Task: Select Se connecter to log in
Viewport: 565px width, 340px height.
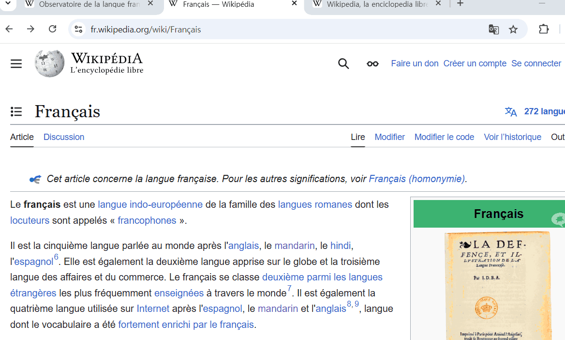Action: click(x=536, y=63)
